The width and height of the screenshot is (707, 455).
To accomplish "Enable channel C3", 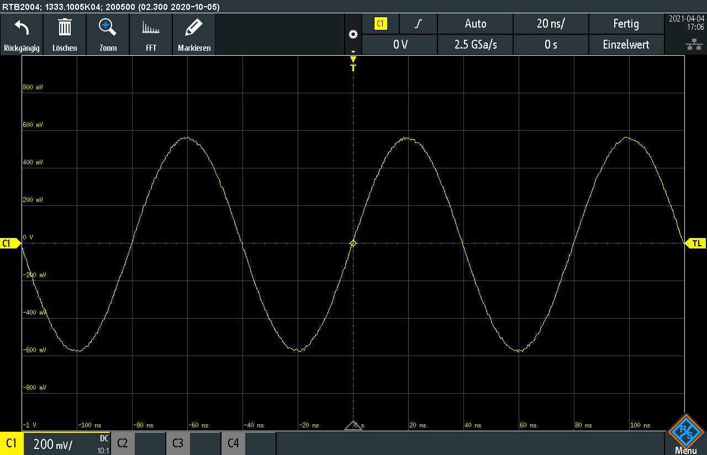I will (178, 443).
